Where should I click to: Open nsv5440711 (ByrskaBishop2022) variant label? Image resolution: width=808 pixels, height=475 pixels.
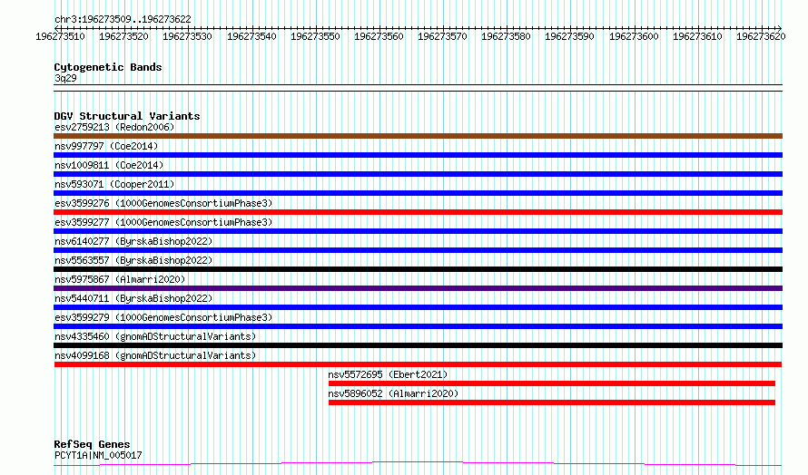click(133, 298)
